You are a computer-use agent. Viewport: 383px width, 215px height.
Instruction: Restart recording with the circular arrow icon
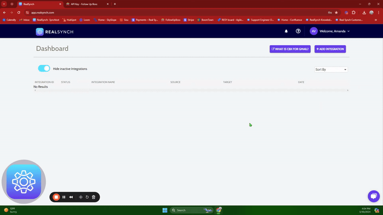pos(87,197)
